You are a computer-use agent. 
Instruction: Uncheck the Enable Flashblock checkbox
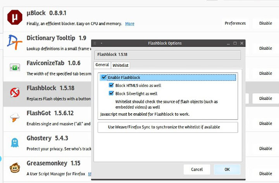(x=104, y=77)
